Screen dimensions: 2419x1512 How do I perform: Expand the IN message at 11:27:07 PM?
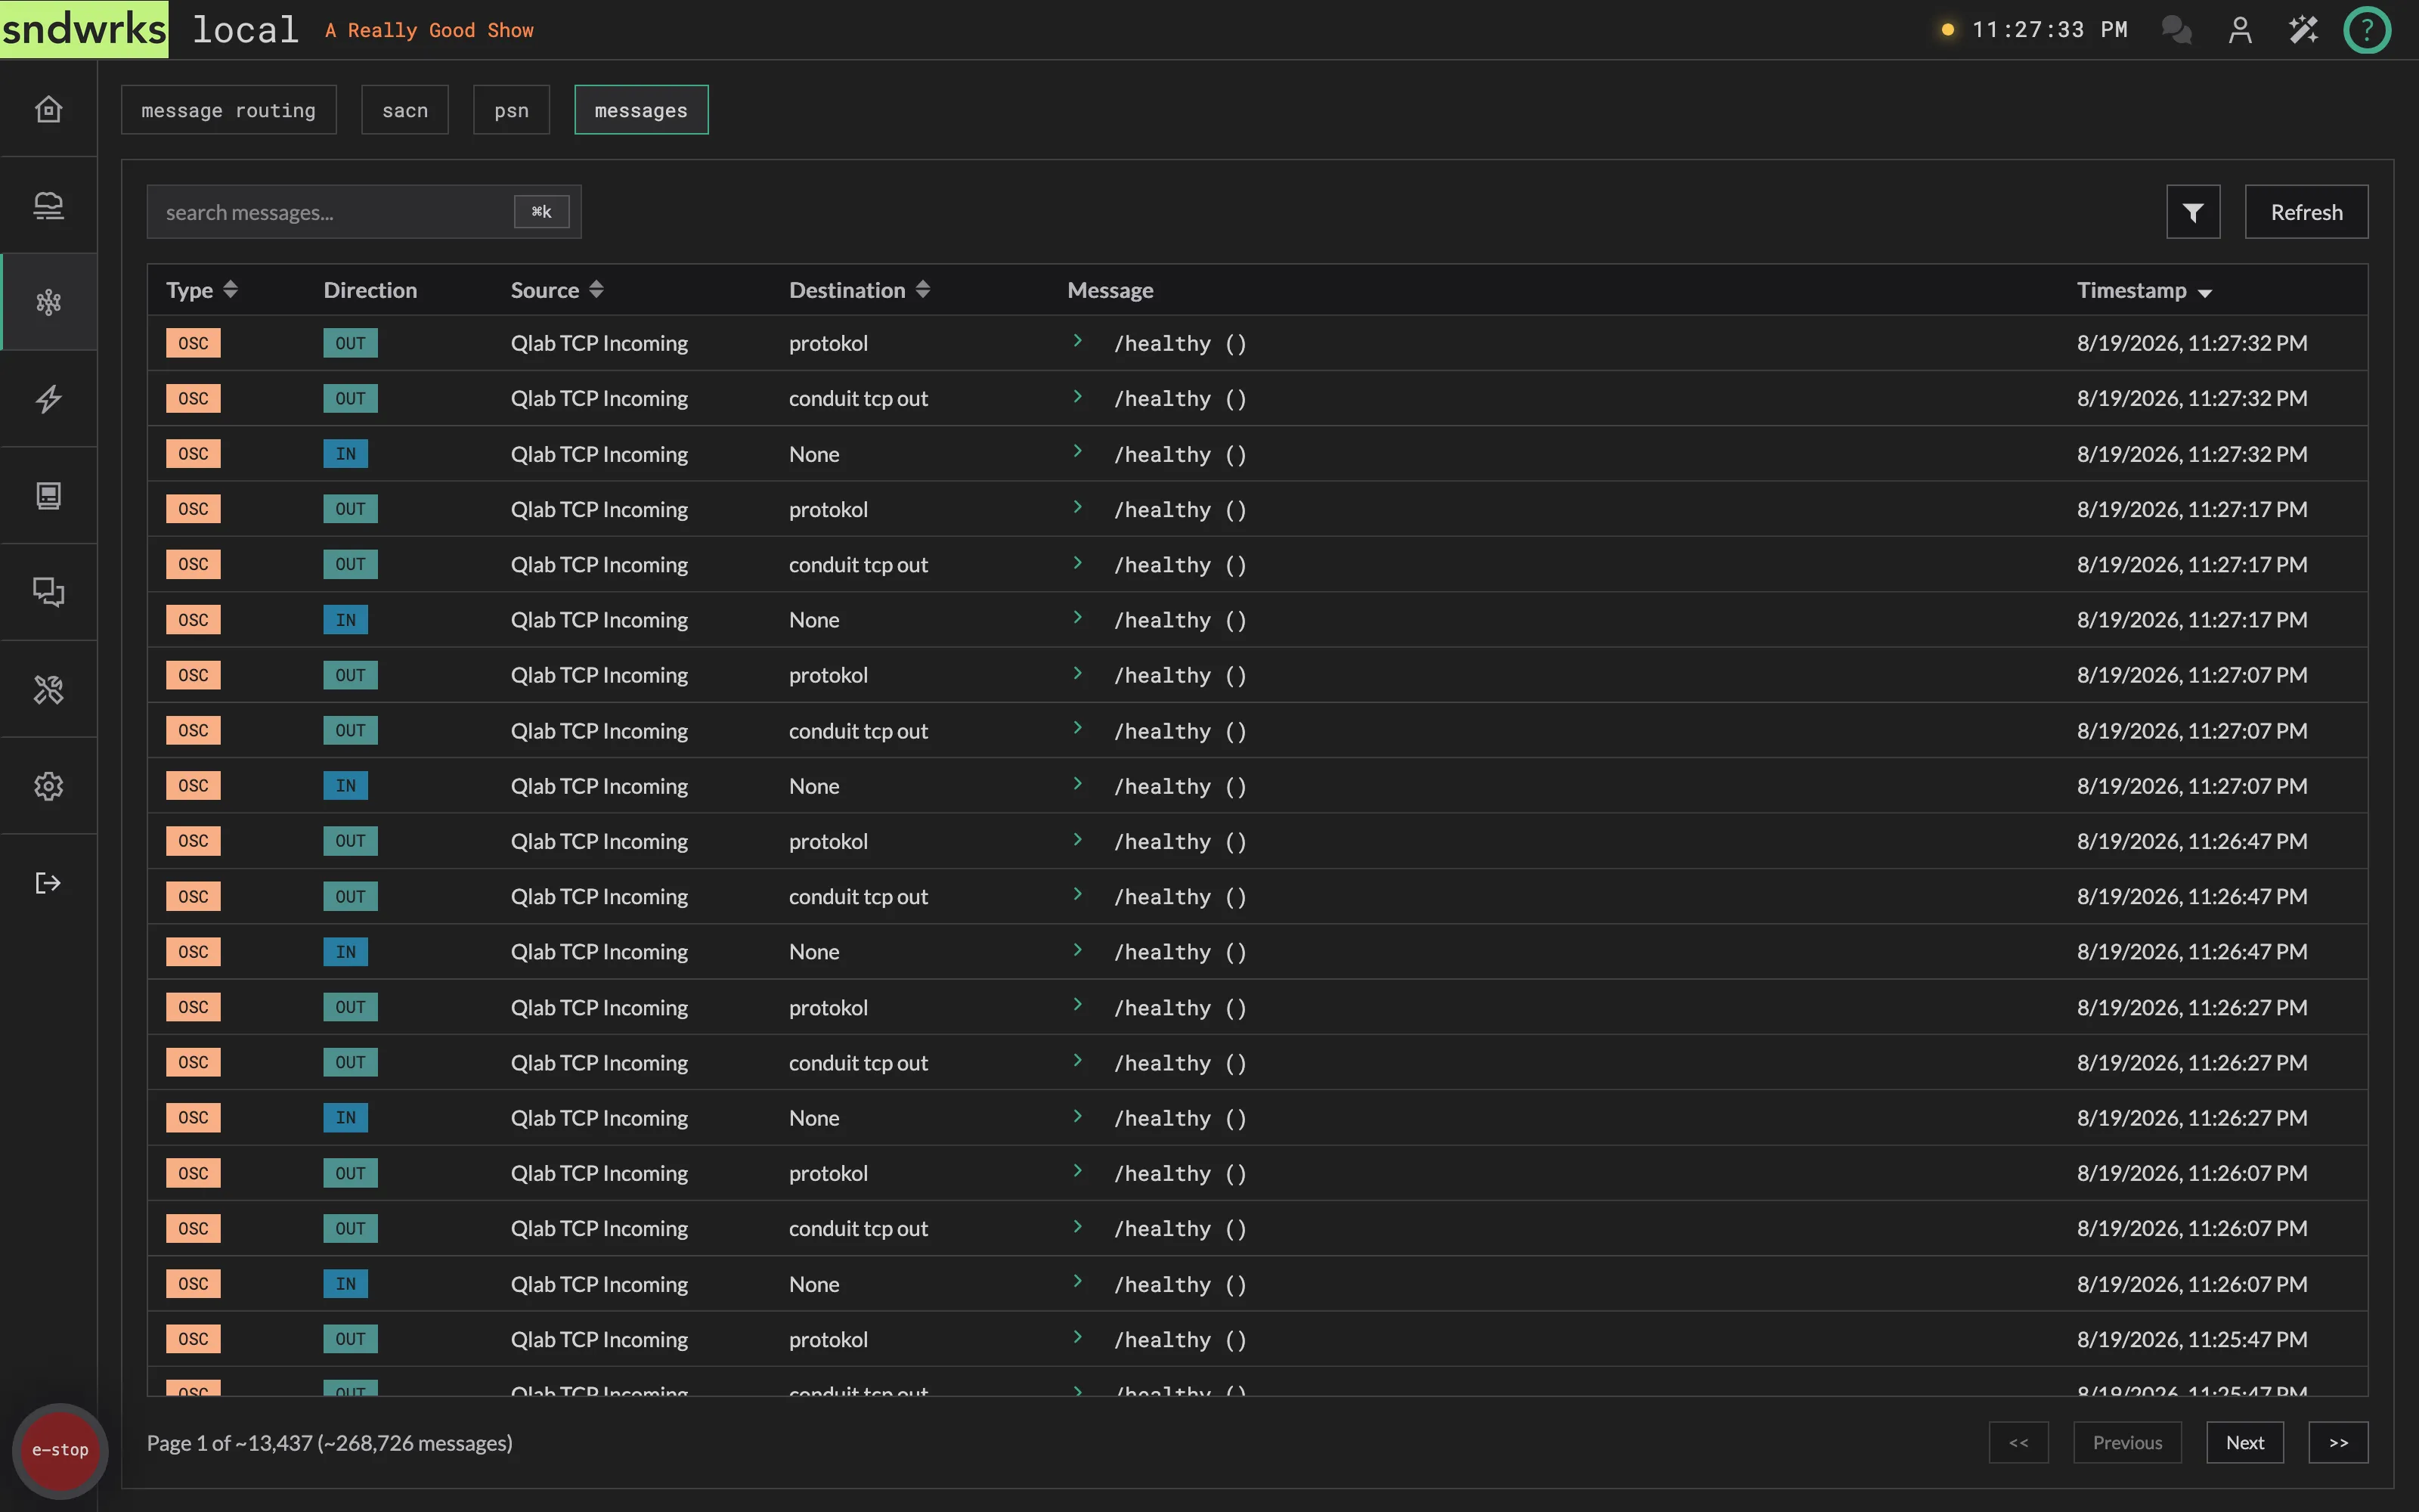[x=1077, y=784]
